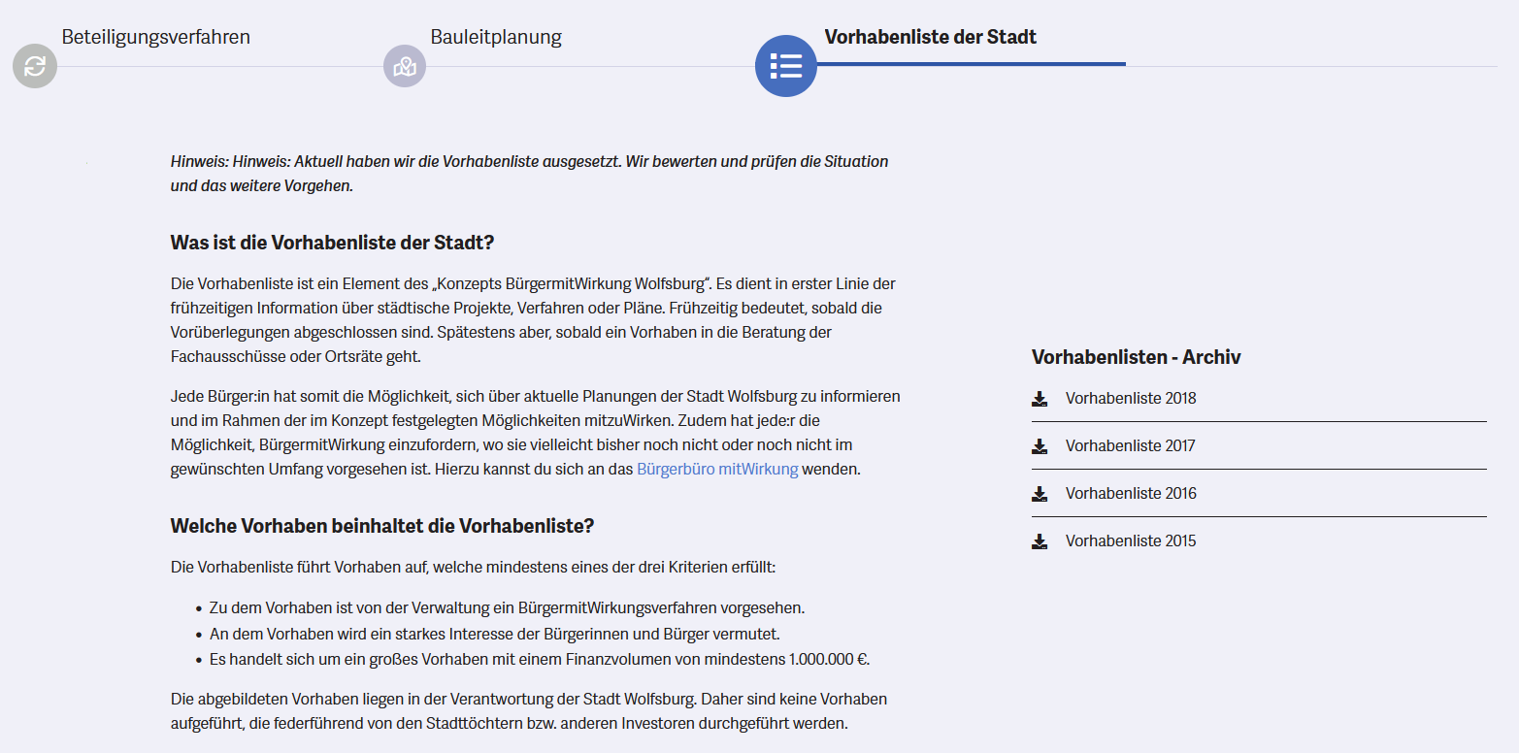Click download icon next to Vorhabenliste 2016
The height and width of the screenshot is (753, 1519).
(x=1040, y=494)
